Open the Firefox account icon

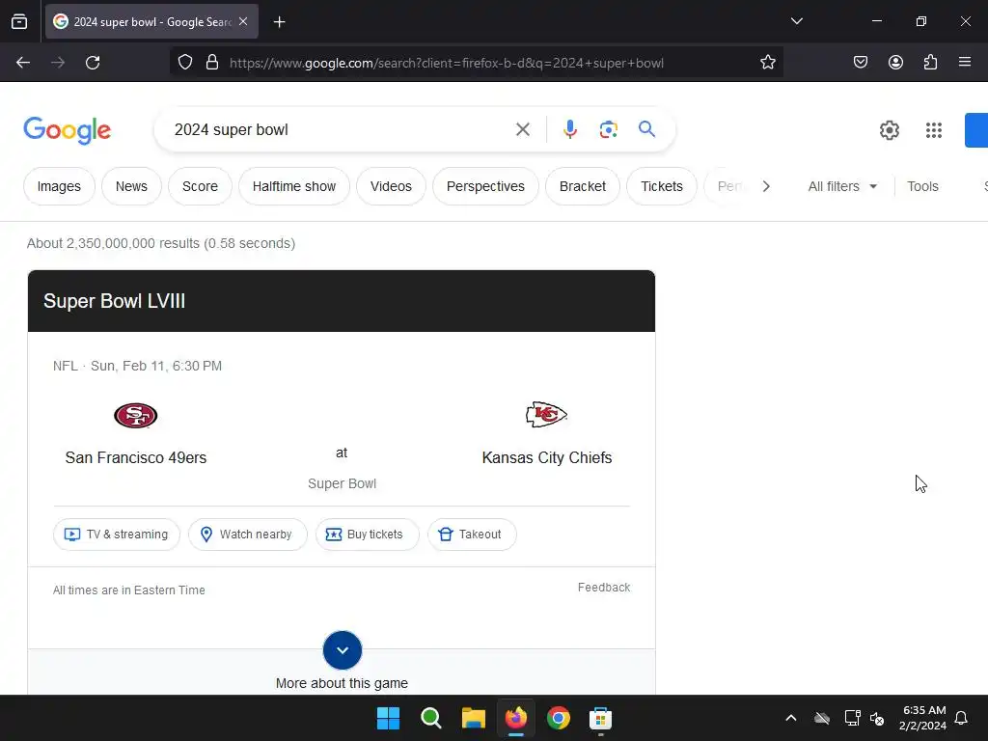[x=895, y=63]
